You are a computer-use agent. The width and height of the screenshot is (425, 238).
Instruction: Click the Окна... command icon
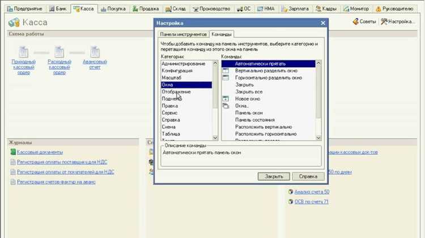226,106
